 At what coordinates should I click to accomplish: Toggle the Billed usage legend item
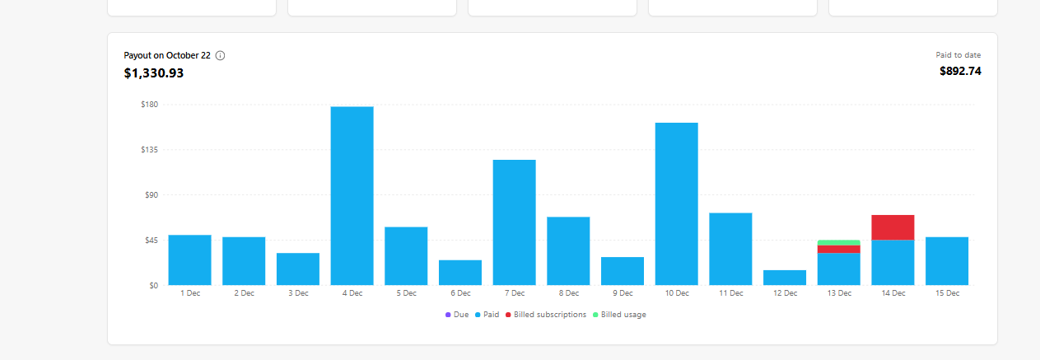coord(619,315)
